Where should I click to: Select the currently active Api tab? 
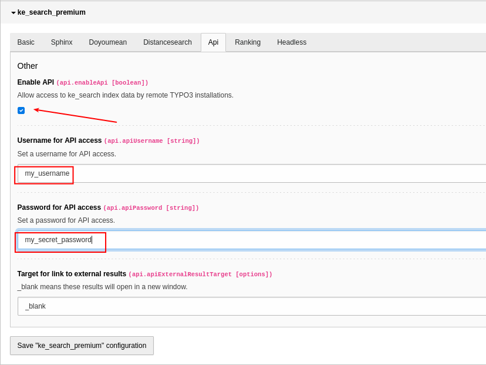(x=213, y=42)
